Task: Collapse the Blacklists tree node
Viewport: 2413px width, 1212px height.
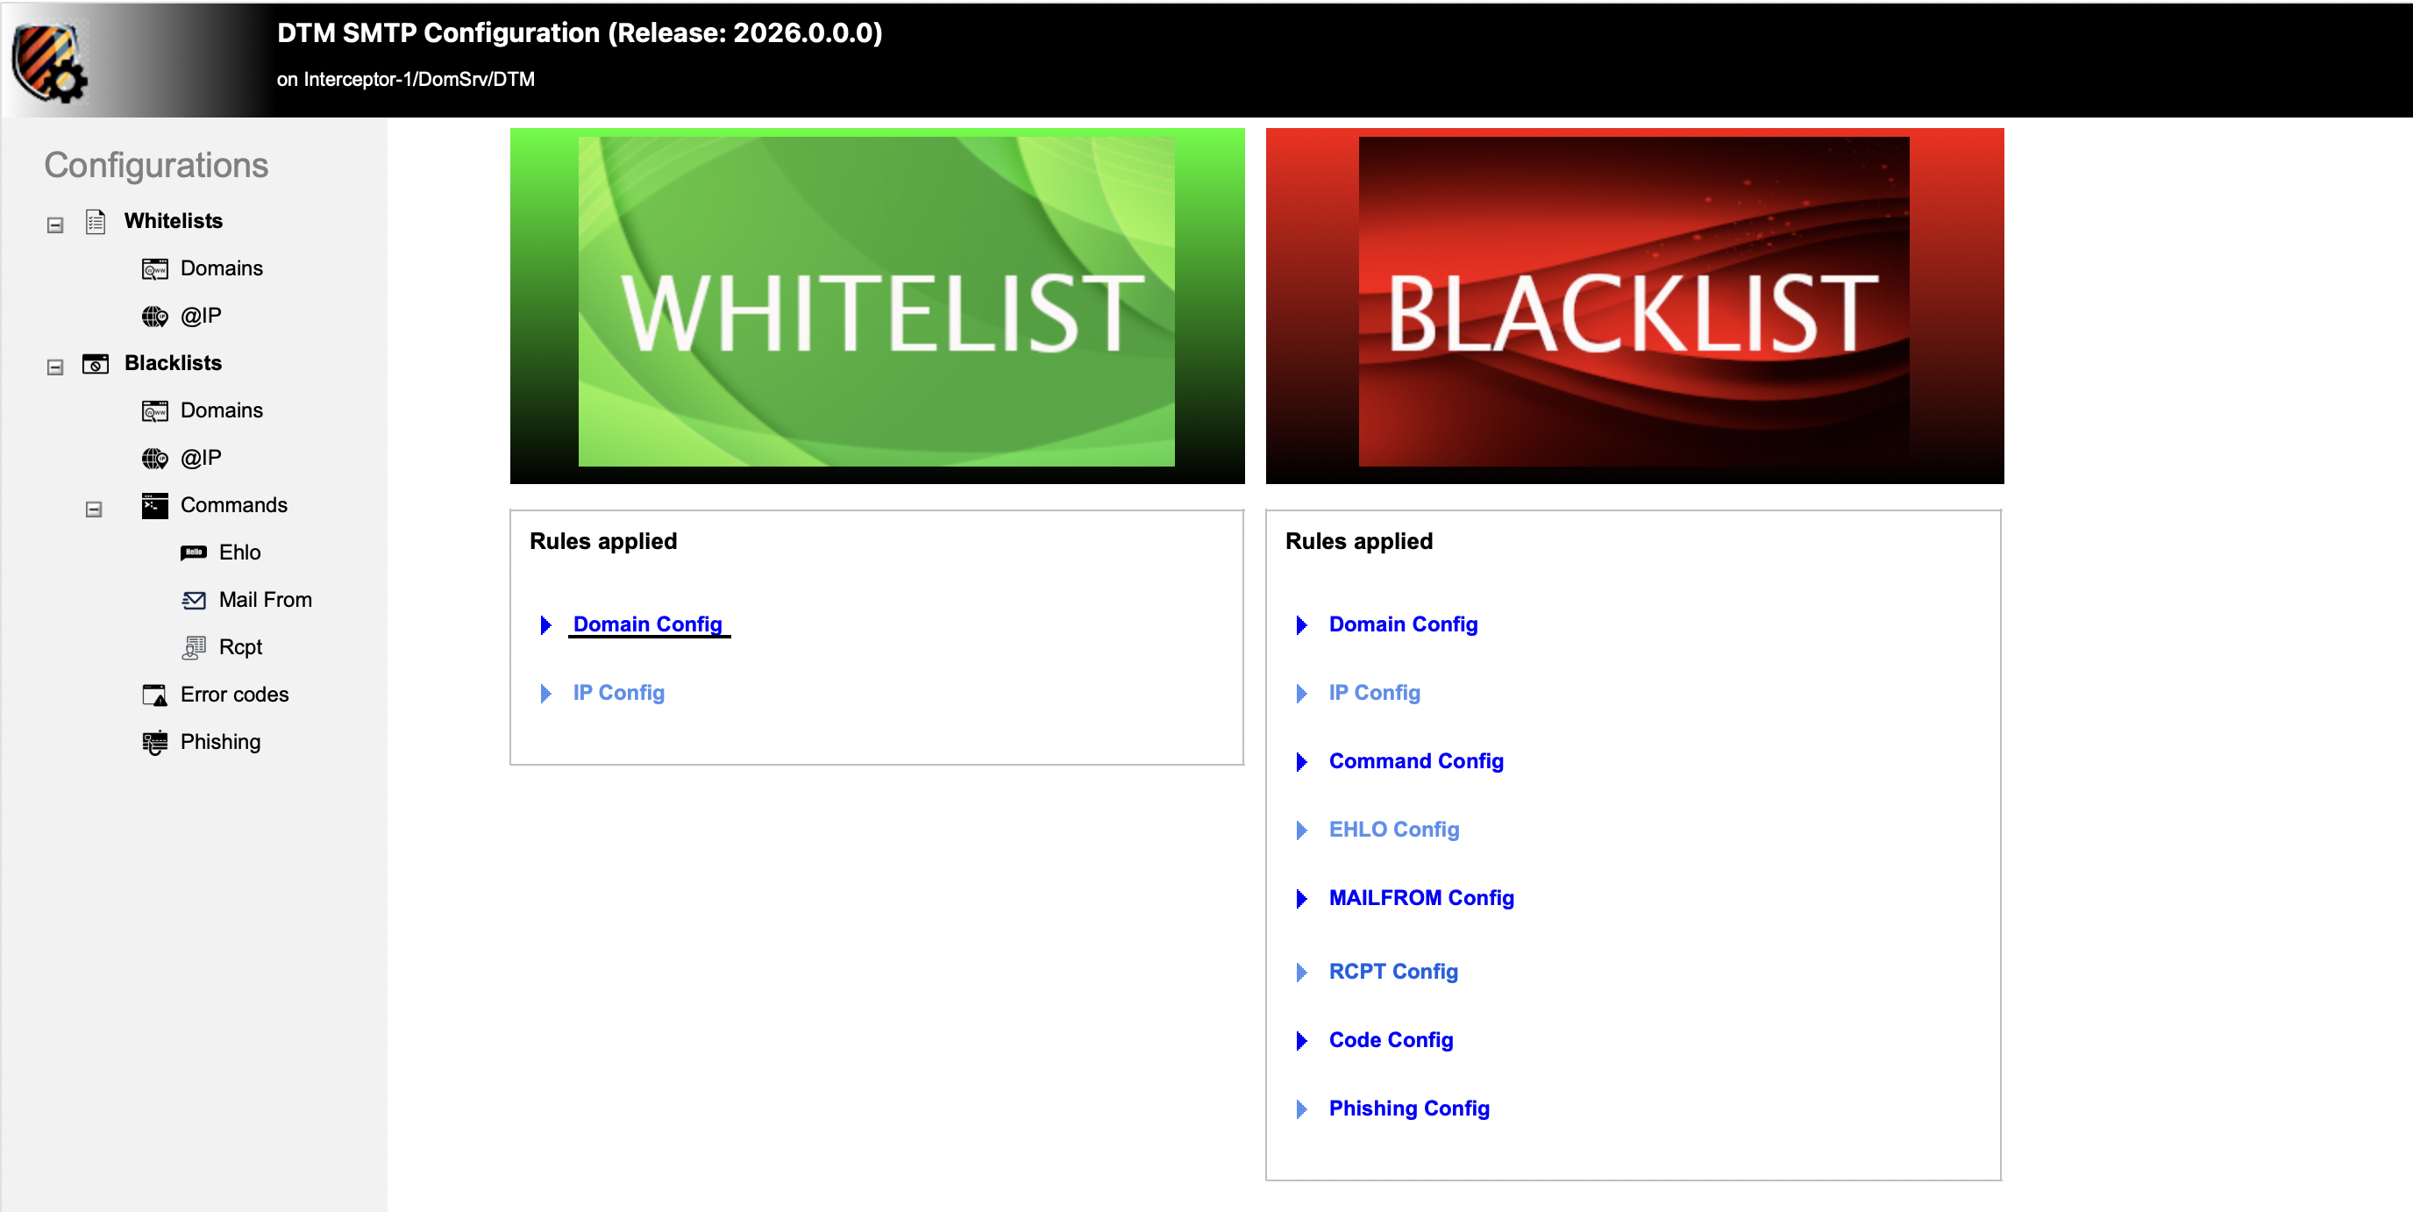Action: pos(55,367)
